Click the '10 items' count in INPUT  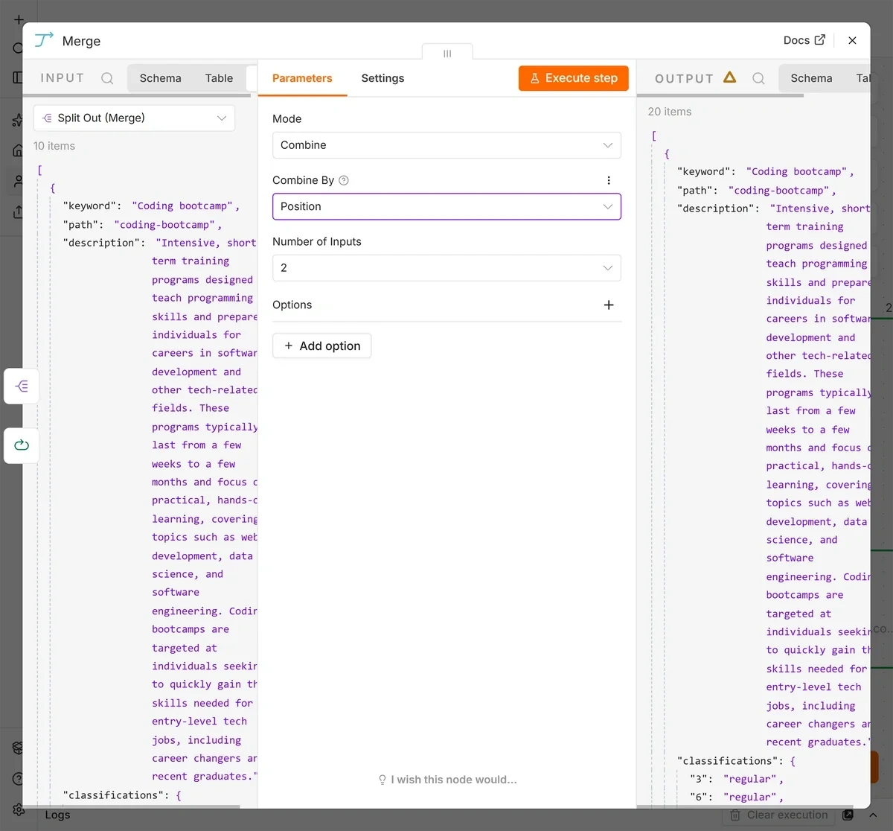(54, 146)
